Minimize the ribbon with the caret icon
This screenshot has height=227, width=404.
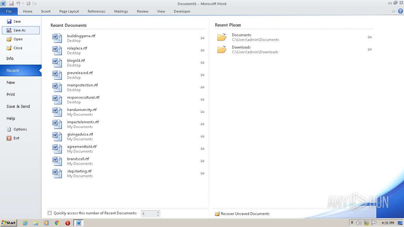coord(394,11)
